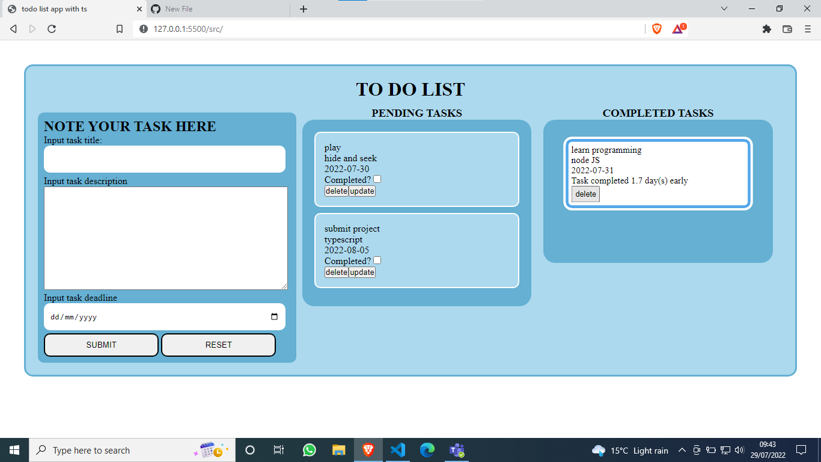This screenshot has height=462, width=821.
Task: Mark submit project task as completed
Action: 377,260
